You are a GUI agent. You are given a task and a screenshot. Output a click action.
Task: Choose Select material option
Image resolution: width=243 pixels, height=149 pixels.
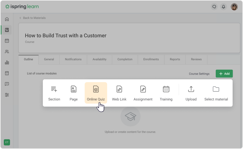(x=216, y=93)
